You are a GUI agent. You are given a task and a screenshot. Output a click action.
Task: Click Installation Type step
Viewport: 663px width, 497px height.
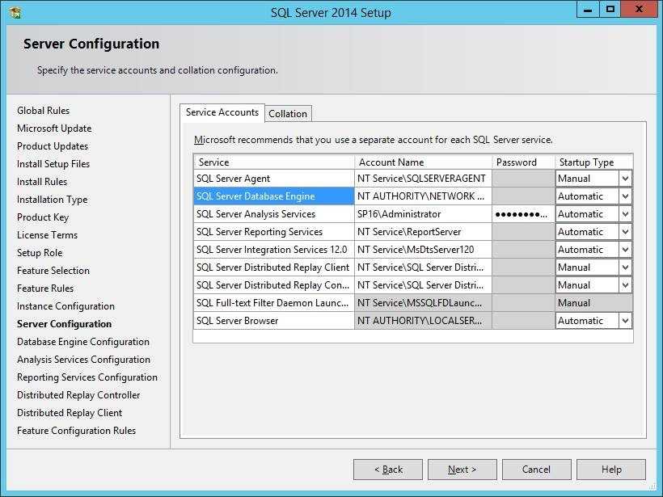[x=52, y=199]
